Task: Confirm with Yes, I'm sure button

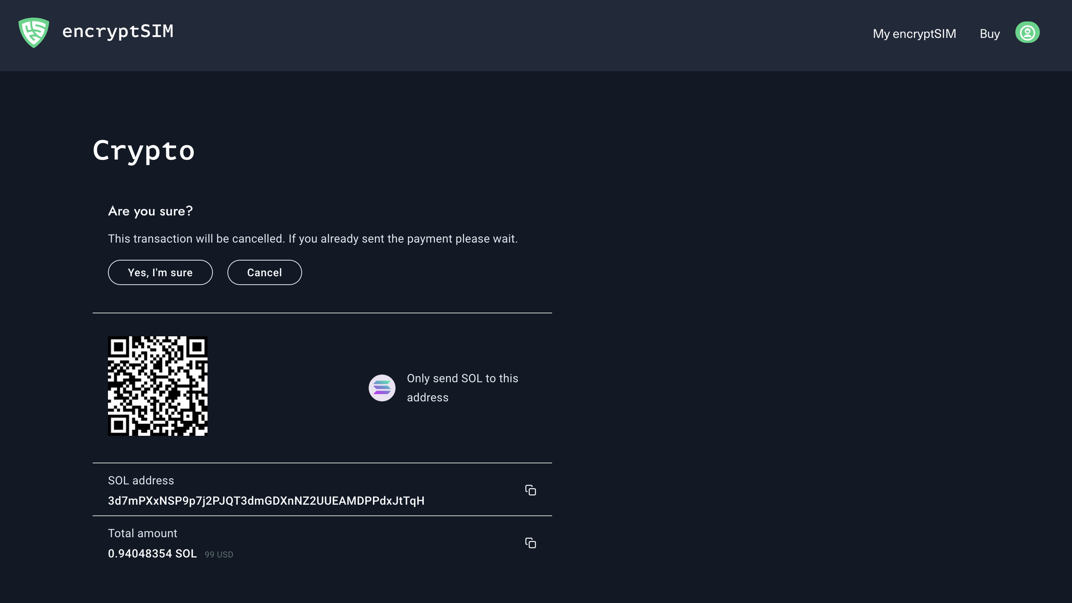Action: pyautogui.click(x=160, y=272)
